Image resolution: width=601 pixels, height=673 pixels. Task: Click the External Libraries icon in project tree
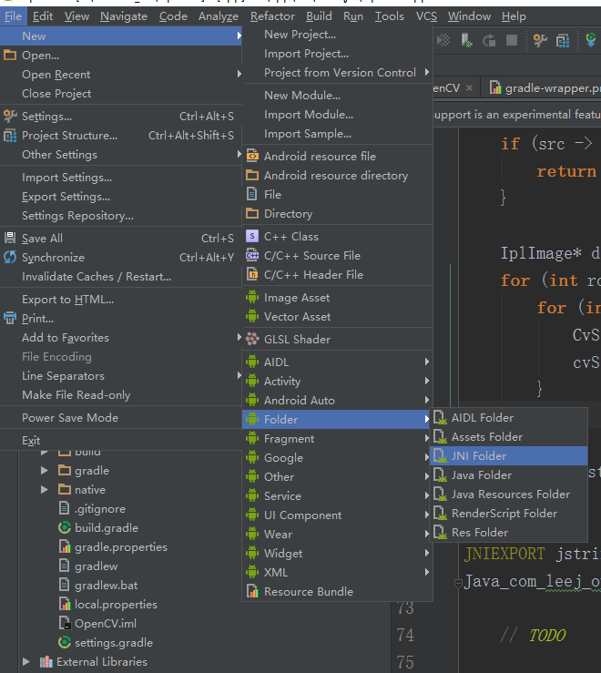(x=45, y=662)
